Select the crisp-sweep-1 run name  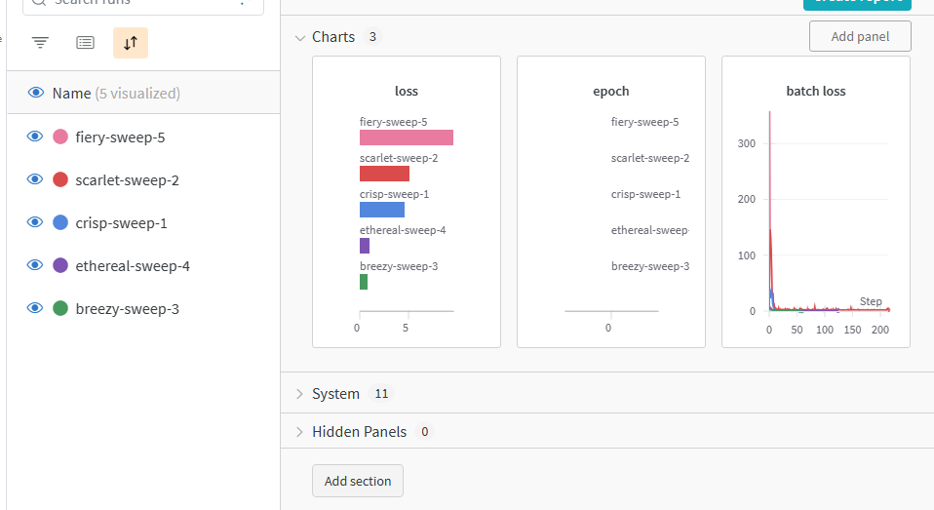click(121, 223)
